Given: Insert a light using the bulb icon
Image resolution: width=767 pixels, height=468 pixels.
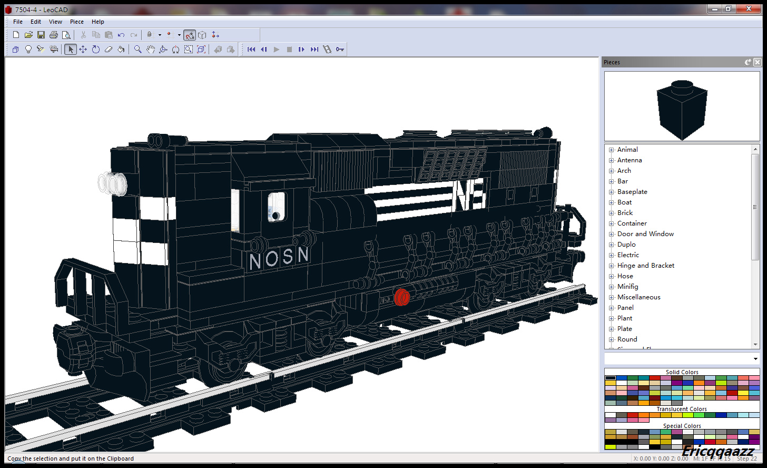Looking at the screenshot, I should (28, 49).
